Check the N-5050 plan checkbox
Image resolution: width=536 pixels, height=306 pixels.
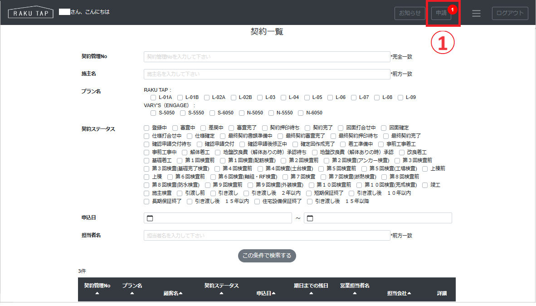point(242,113)
